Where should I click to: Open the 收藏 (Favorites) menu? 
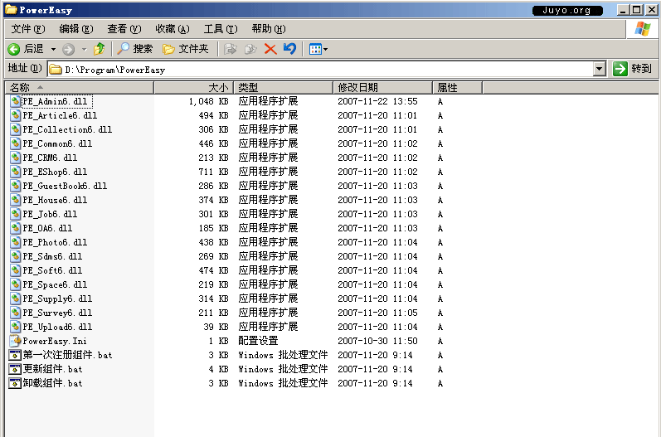(x=172, y=29)
